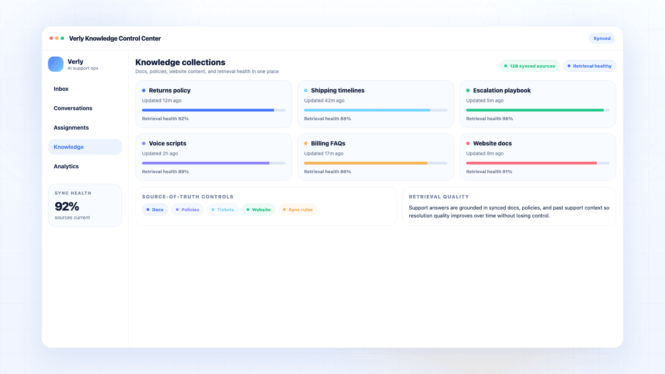Open the Sync rules control
This screenshot has width=665, height=374.
click(x=298, y=209)
